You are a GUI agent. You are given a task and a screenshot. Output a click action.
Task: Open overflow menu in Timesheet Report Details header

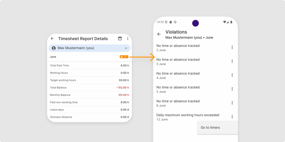click(x=128, y=39)
